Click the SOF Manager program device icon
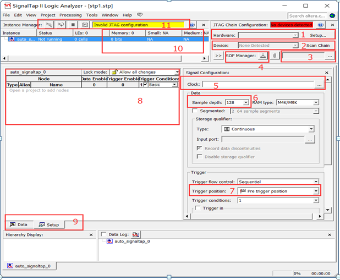340x280 pixels. [263, 56]
